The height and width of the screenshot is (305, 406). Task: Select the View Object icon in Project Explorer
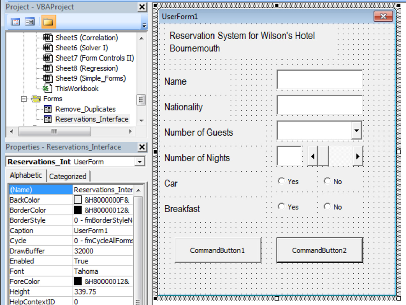(x=29, y=21)
